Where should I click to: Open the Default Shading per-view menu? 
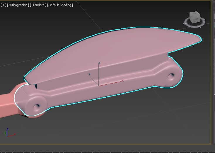pyautogui.click(x=60, y=5)
